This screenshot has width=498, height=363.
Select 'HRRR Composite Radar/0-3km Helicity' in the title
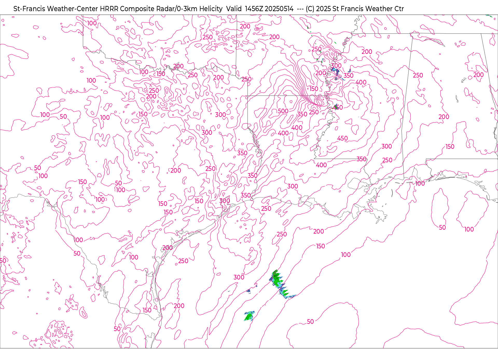pyautogui.click(x=161, y=9)
